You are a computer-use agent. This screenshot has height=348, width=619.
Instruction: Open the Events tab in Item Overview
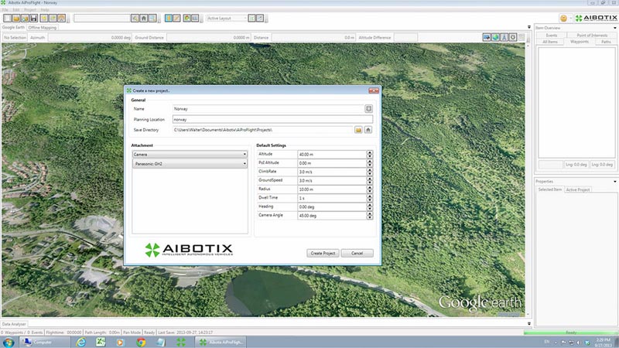click(552, 35)
